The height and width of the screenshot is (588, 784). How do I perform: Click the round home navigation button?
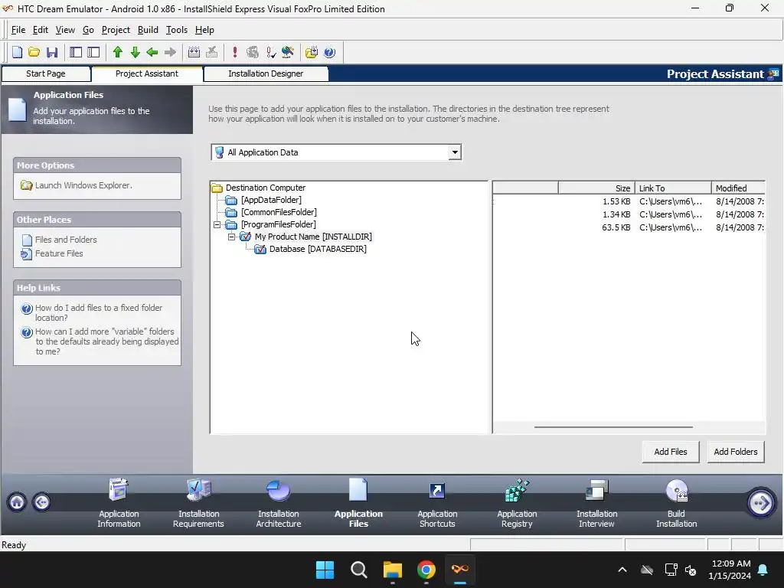click(17, 502)
